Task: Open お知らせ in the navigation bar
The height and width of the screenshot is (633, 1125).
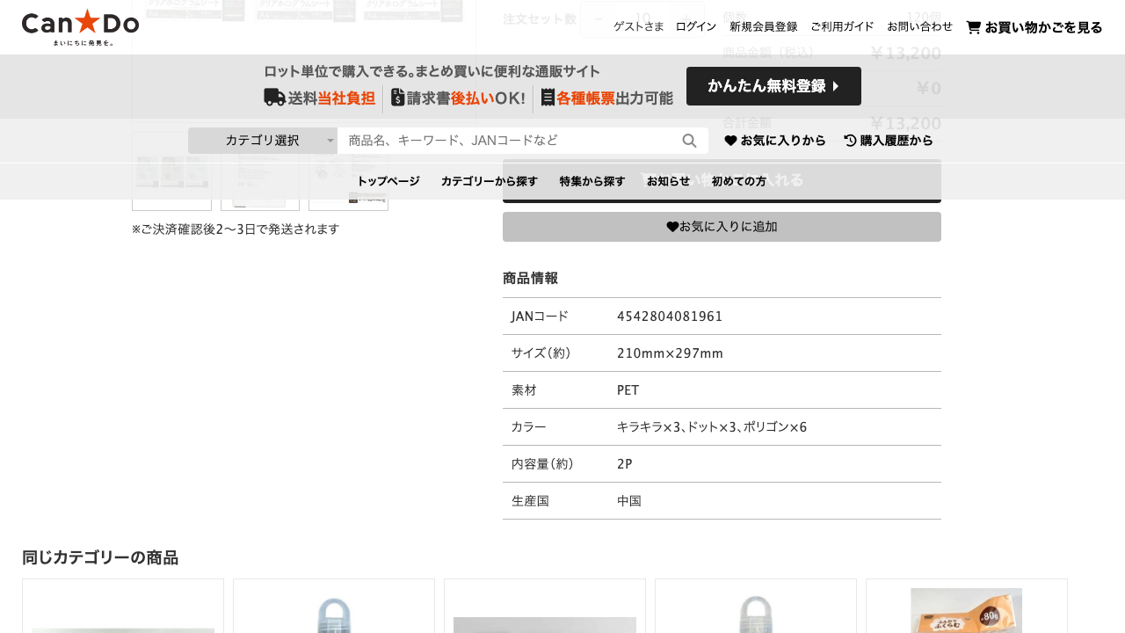Action: [669, 181]
